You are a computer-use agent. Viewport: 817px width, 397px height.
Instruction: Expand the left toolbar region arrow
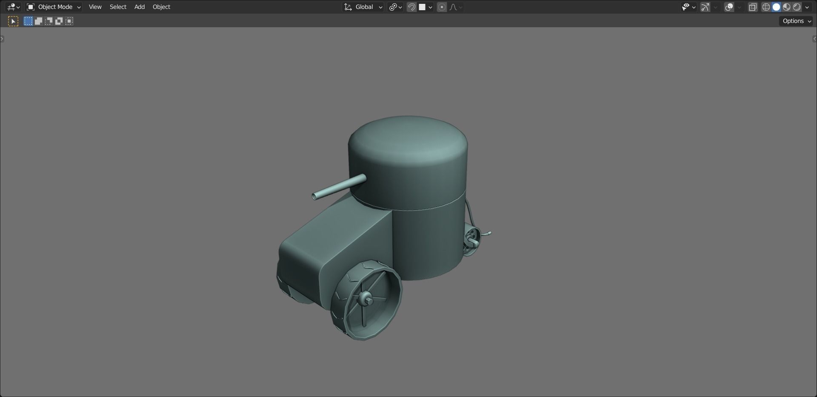tap(2, 39)
